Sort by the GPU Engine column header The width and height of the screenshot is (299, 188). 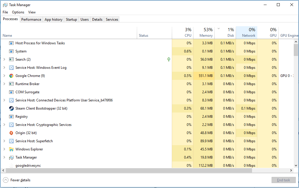(x=289, y=33)
